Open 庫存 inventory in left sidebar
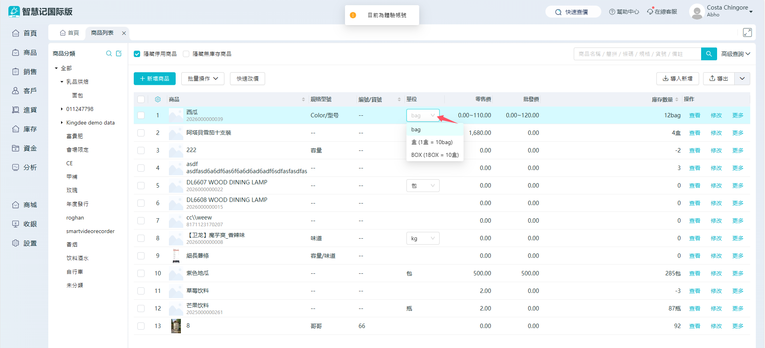Screen dimensions: 765x348 25,129
